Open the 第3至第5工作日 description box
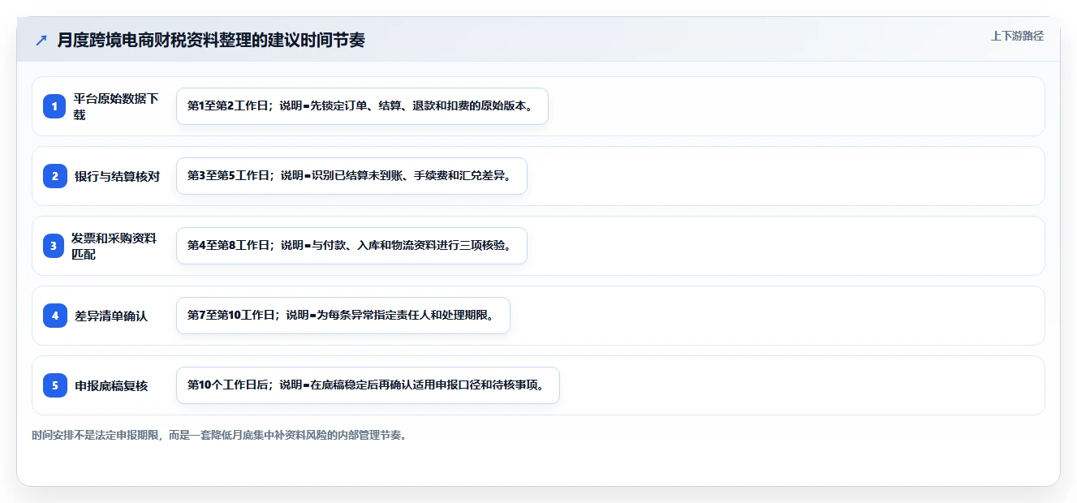This screenshot has height=503, width=1077. coord(351,176)
